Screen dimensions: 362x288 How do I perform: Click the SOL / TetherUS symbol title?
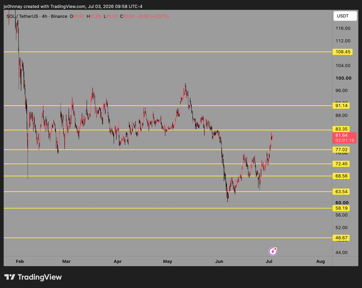click(x=22, y=16)
